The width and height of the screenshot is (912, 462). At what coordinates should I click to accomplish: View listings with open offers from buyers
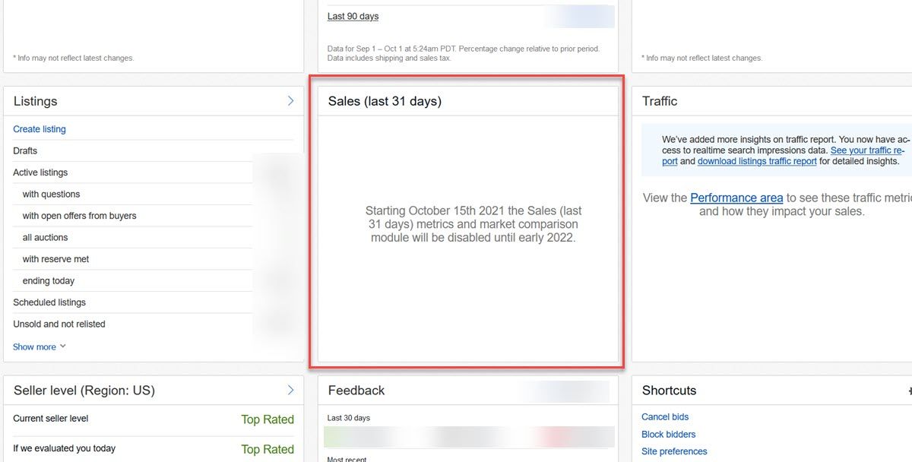[79, 216]
